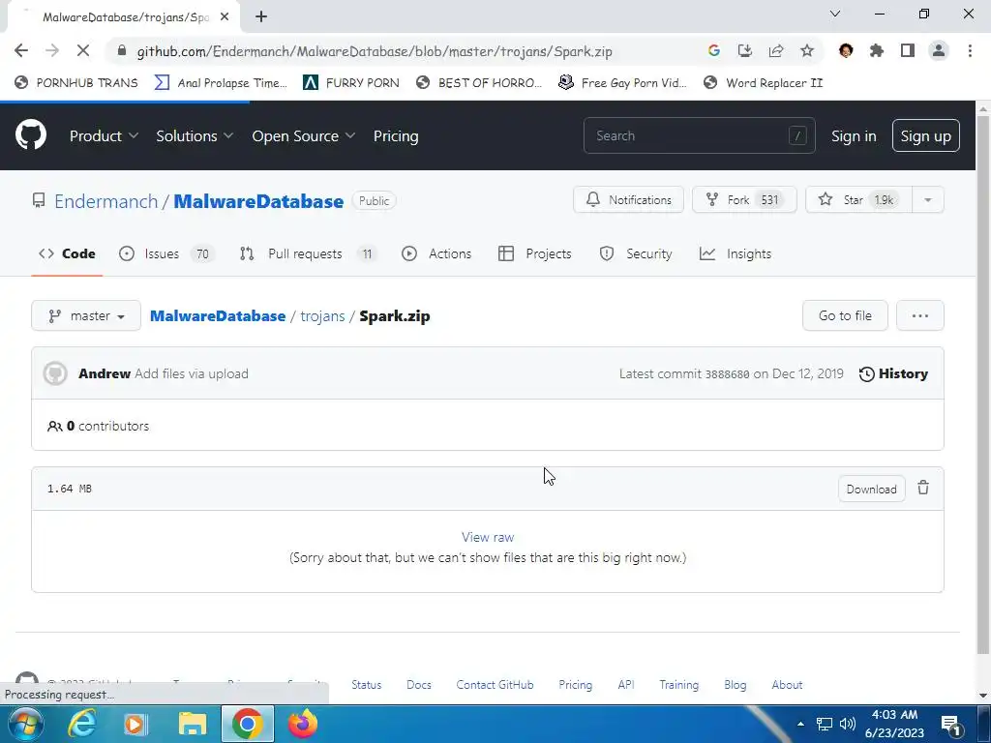Open the Chrome profile avatar
Viewport: 991px width, 743px height.
(939, 51)
